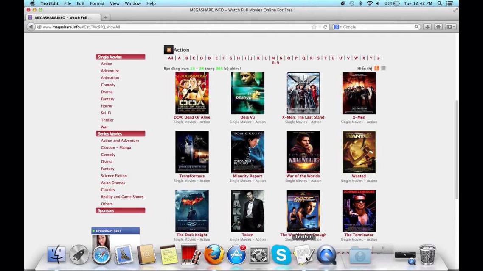The height and width of the screenshot is (271, 483).
Task: Select the MEGASHARE.INFO browser tab
Action: click(64, 17)
